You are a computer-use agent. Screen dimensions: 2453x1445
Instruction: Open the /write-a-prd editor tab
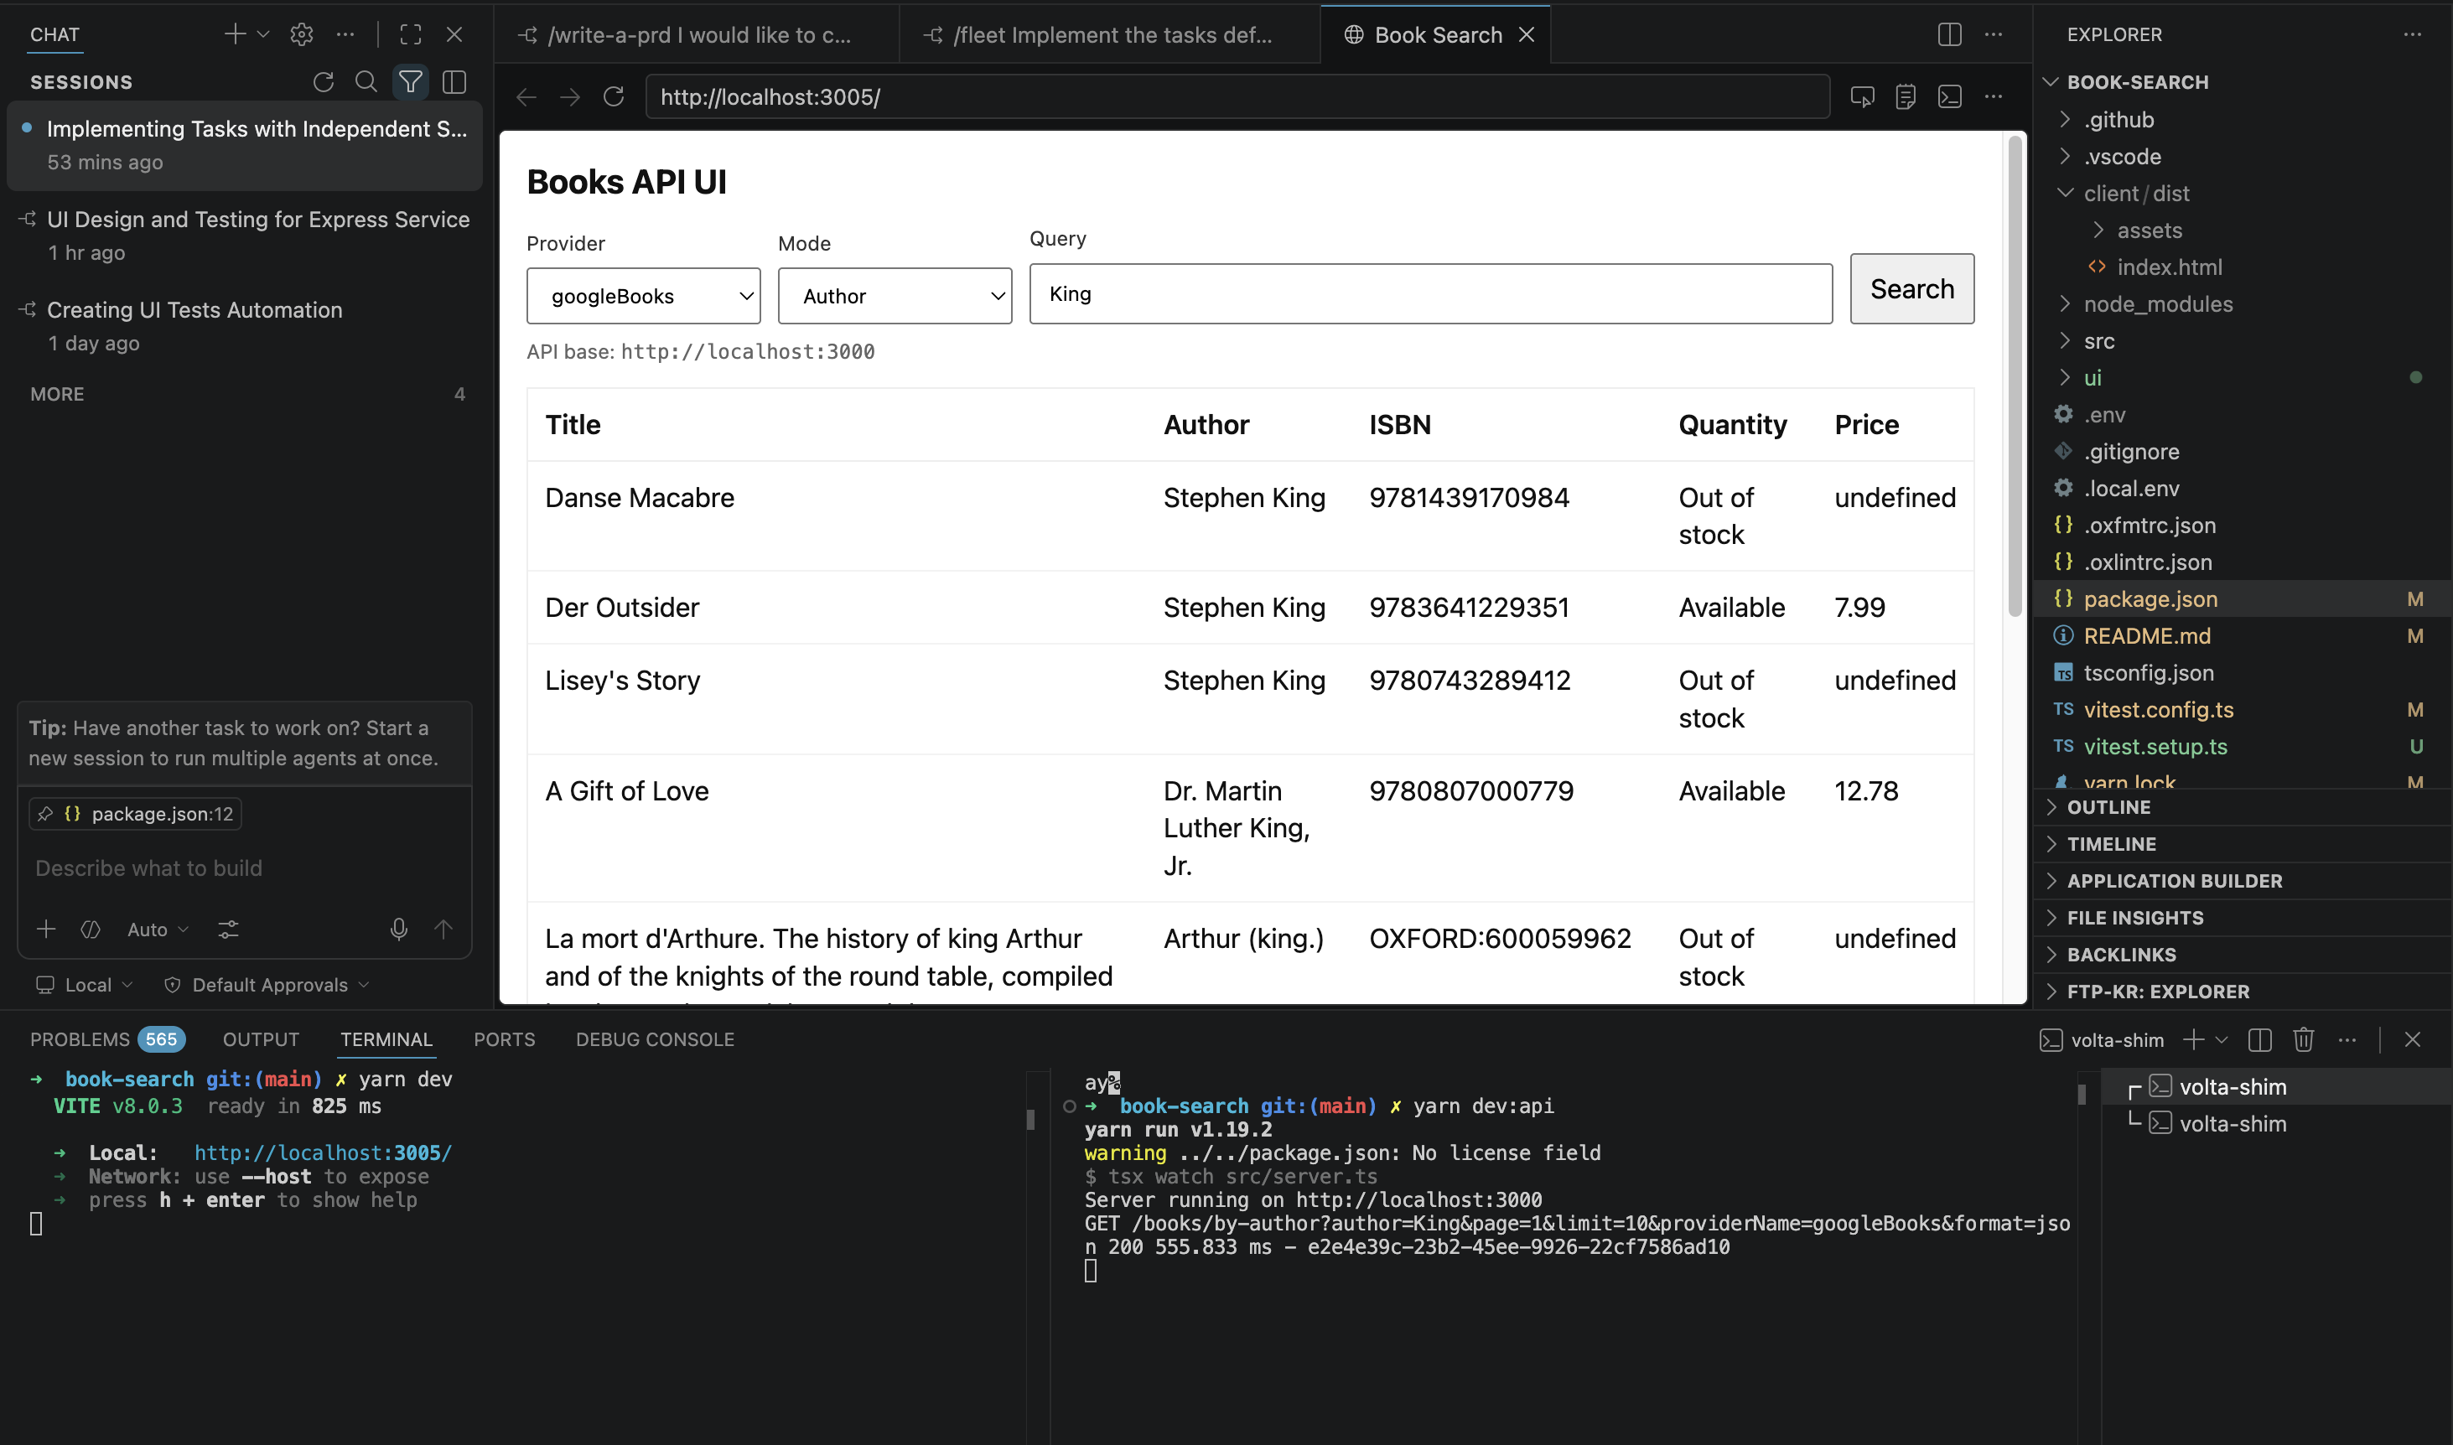(x=698, y=34)
